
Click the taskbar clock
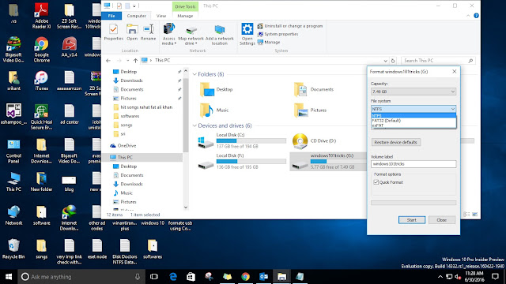tap(474, 277)
